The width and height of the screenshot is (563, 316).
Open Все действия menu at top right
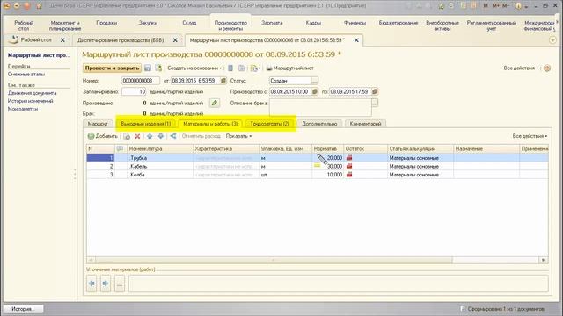tap(521, 68)
